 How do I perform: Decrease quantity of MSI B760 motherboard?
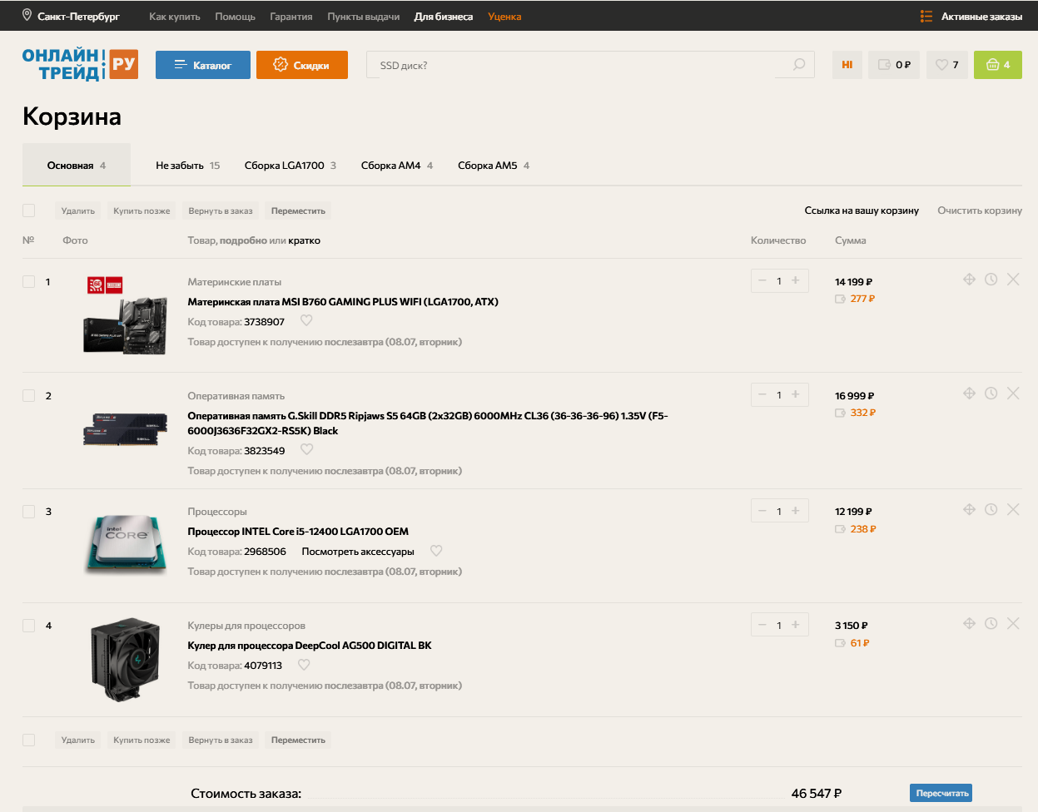762,280
